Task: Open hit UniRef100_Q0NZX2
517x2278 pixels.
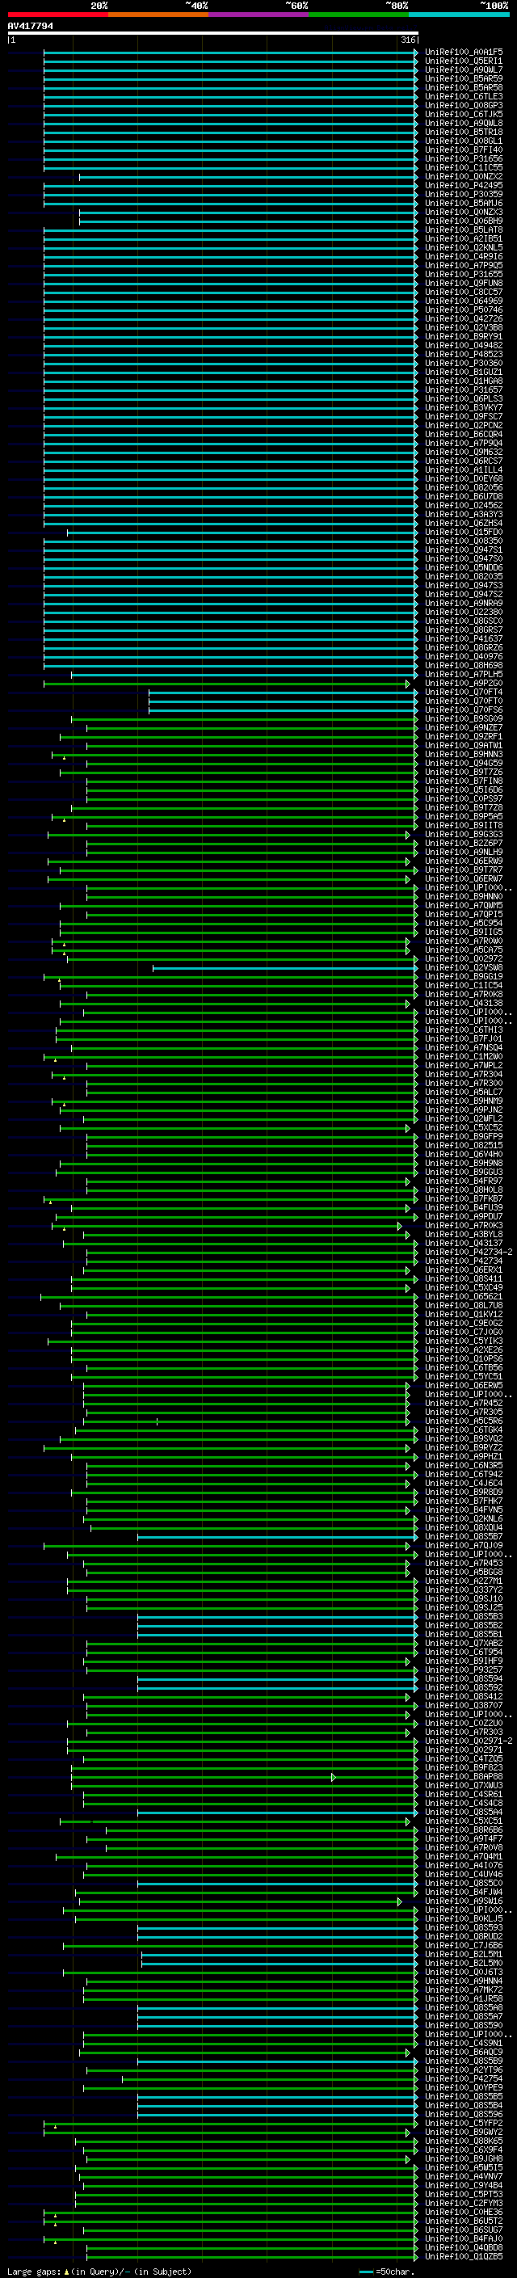Action: pos(464,177)
